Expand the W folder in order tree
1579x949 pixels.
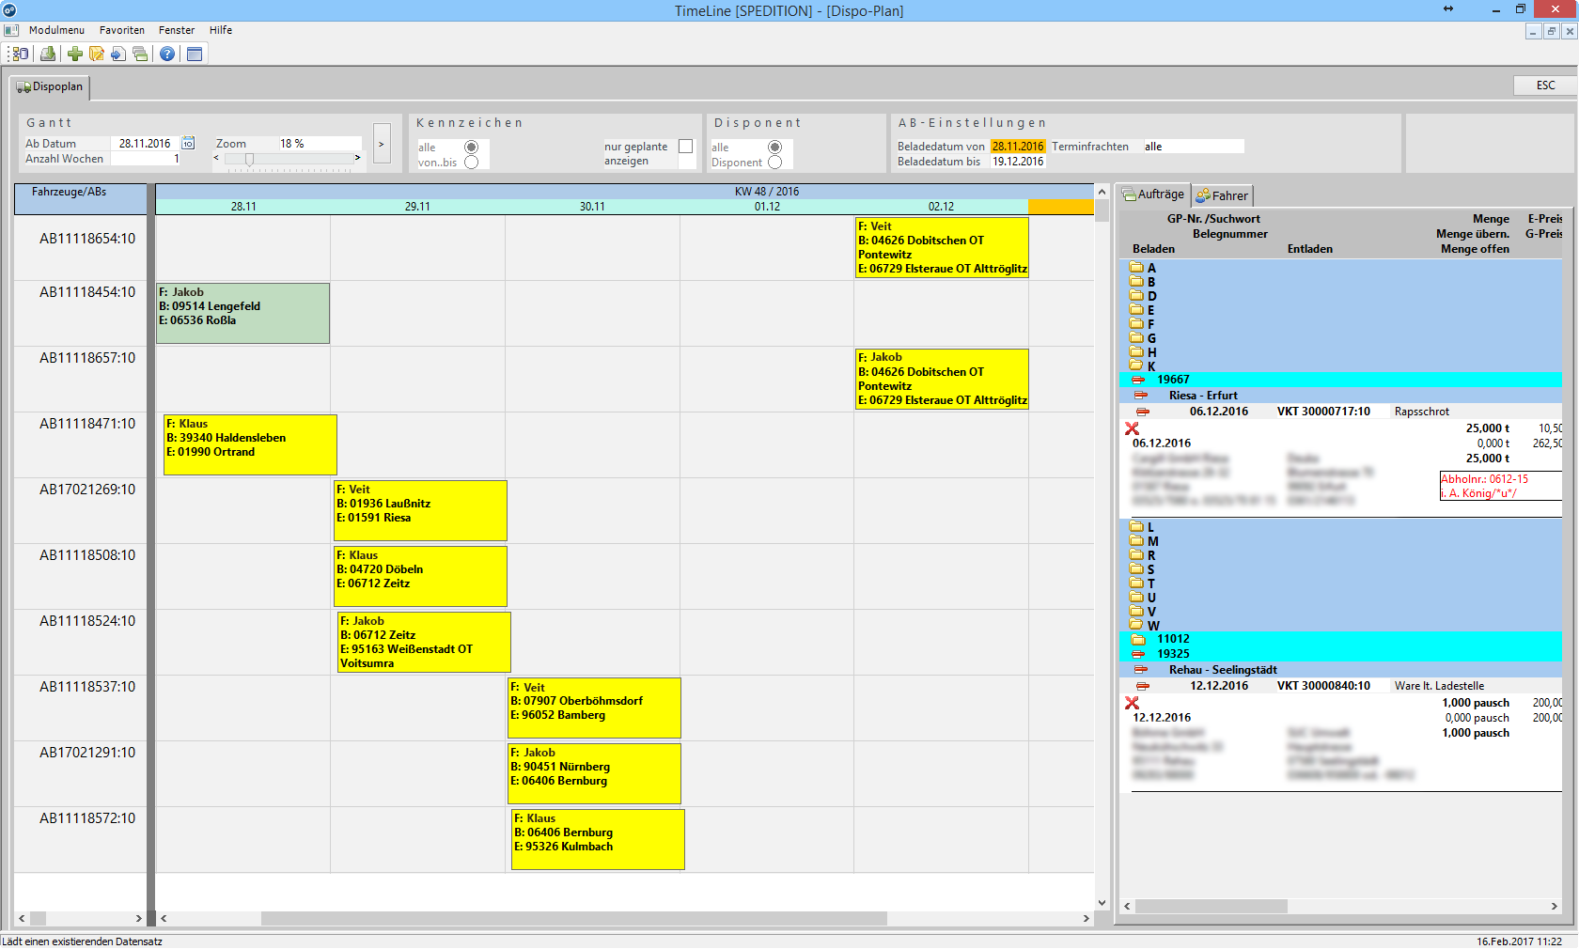pyautogui.click(x=1136, y=625)
